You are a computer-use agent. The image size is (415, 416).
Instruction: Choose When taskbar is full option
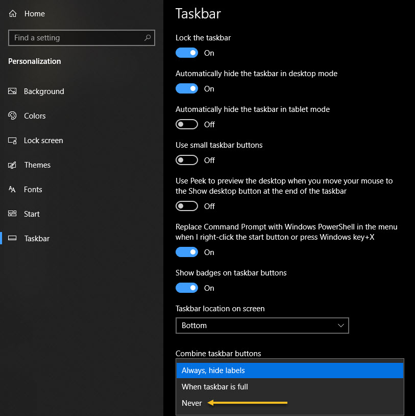pyautogui.click(x=215, y=387)
